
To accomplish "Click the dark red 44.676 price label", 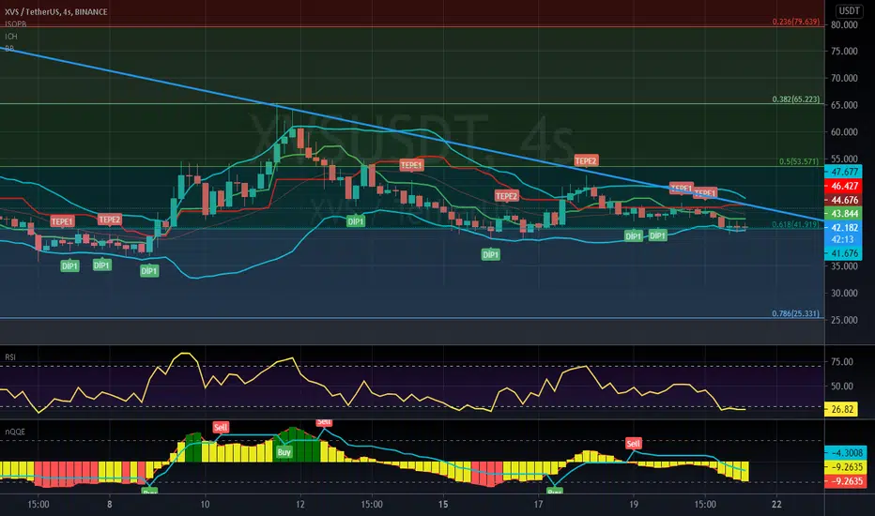I will [843, 200].
